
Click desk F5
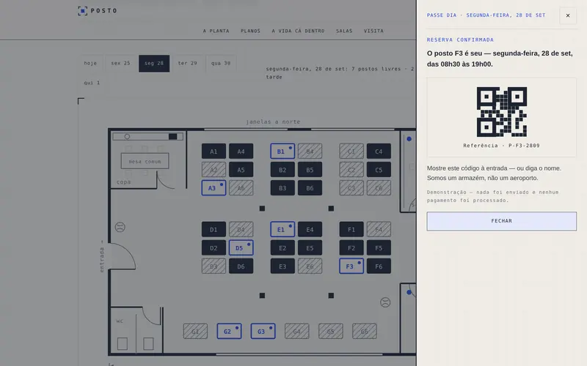pos(379,247)
